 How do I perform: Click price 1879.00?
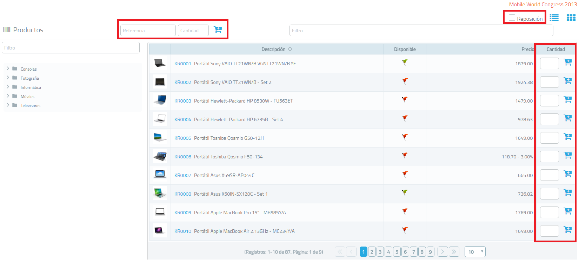pyautogui.click(x=524, y=64)
